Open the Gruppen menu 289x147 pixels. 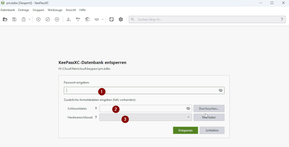click(38, 10)
